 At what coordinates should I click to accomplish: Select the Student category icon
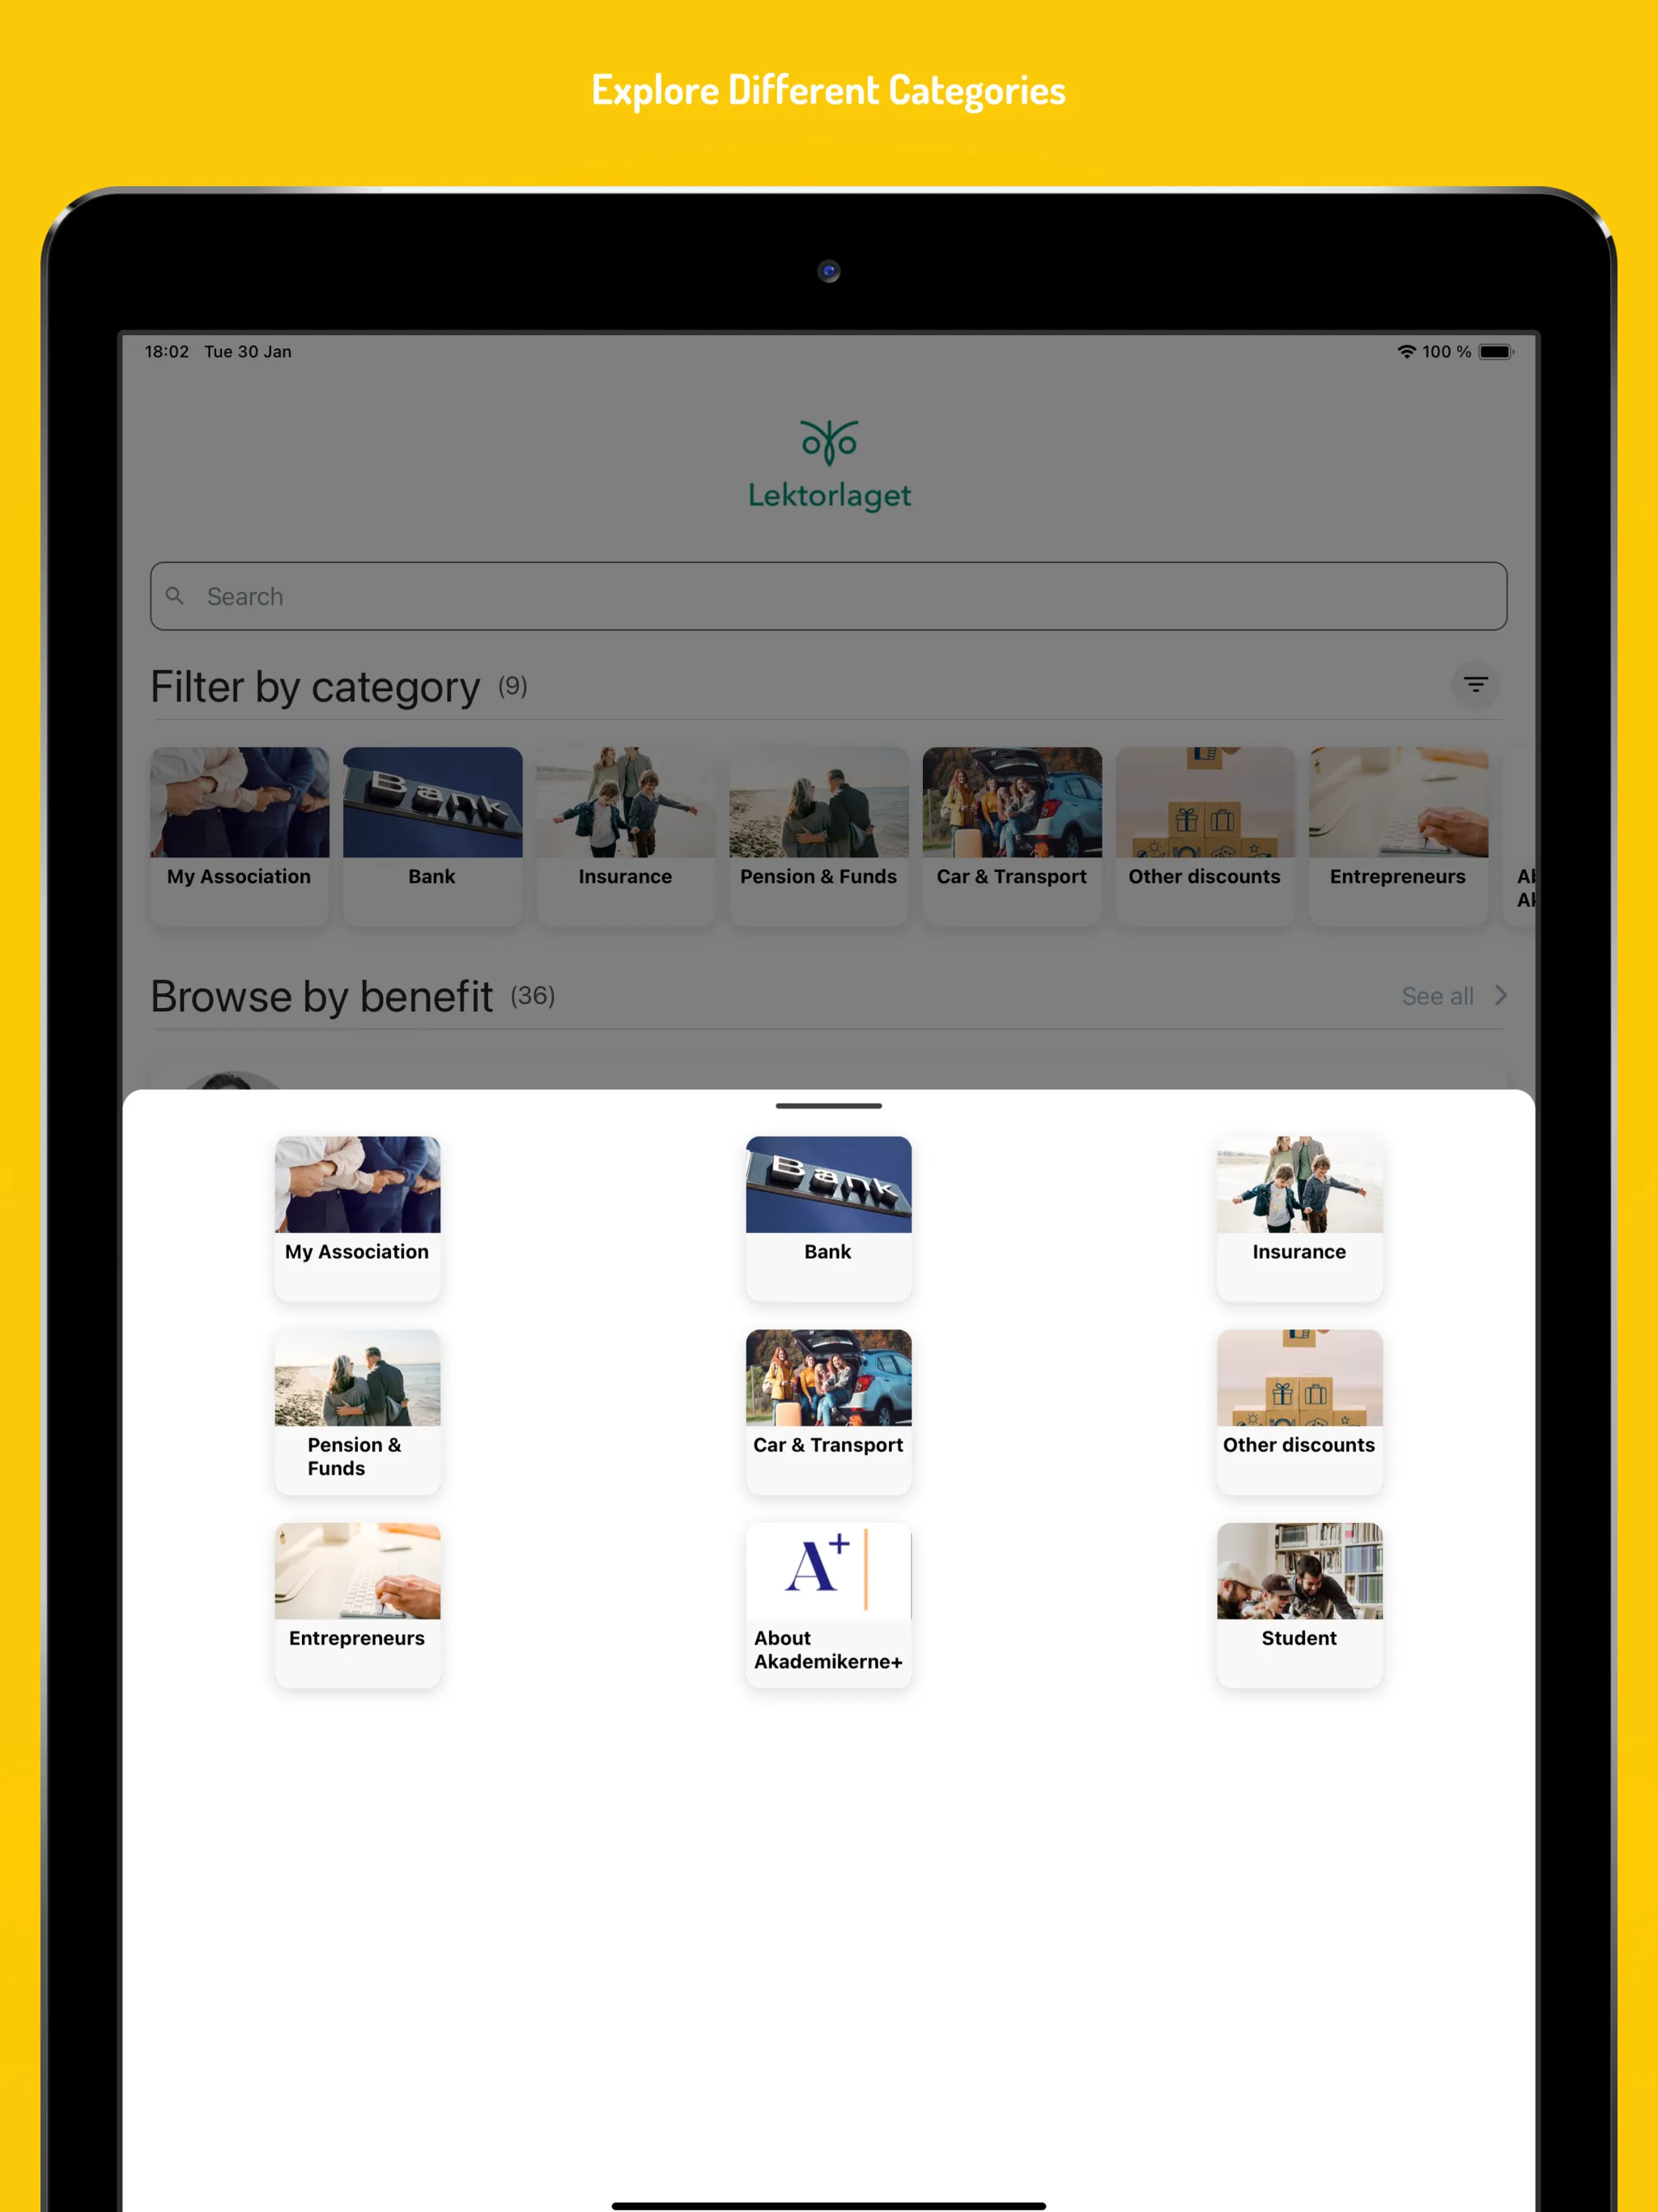(x=1298, y=1585)
